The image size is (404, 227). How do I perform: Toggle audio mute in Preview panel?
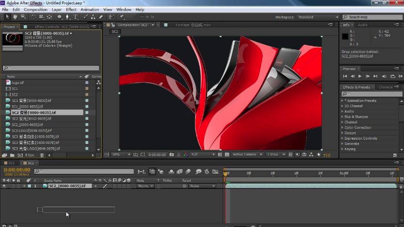pyautogui.click(x=384, y=76)
